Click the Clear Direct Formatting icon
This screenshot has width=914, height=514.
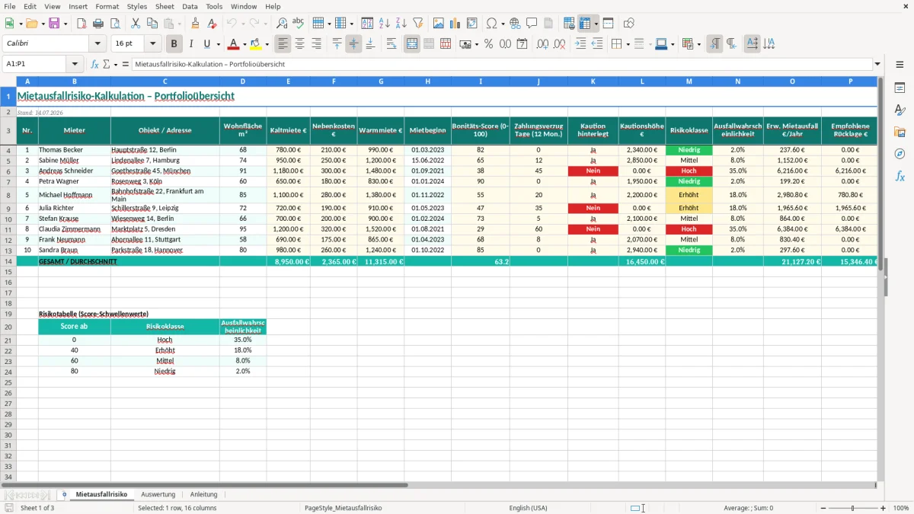[x=213, y=24]
